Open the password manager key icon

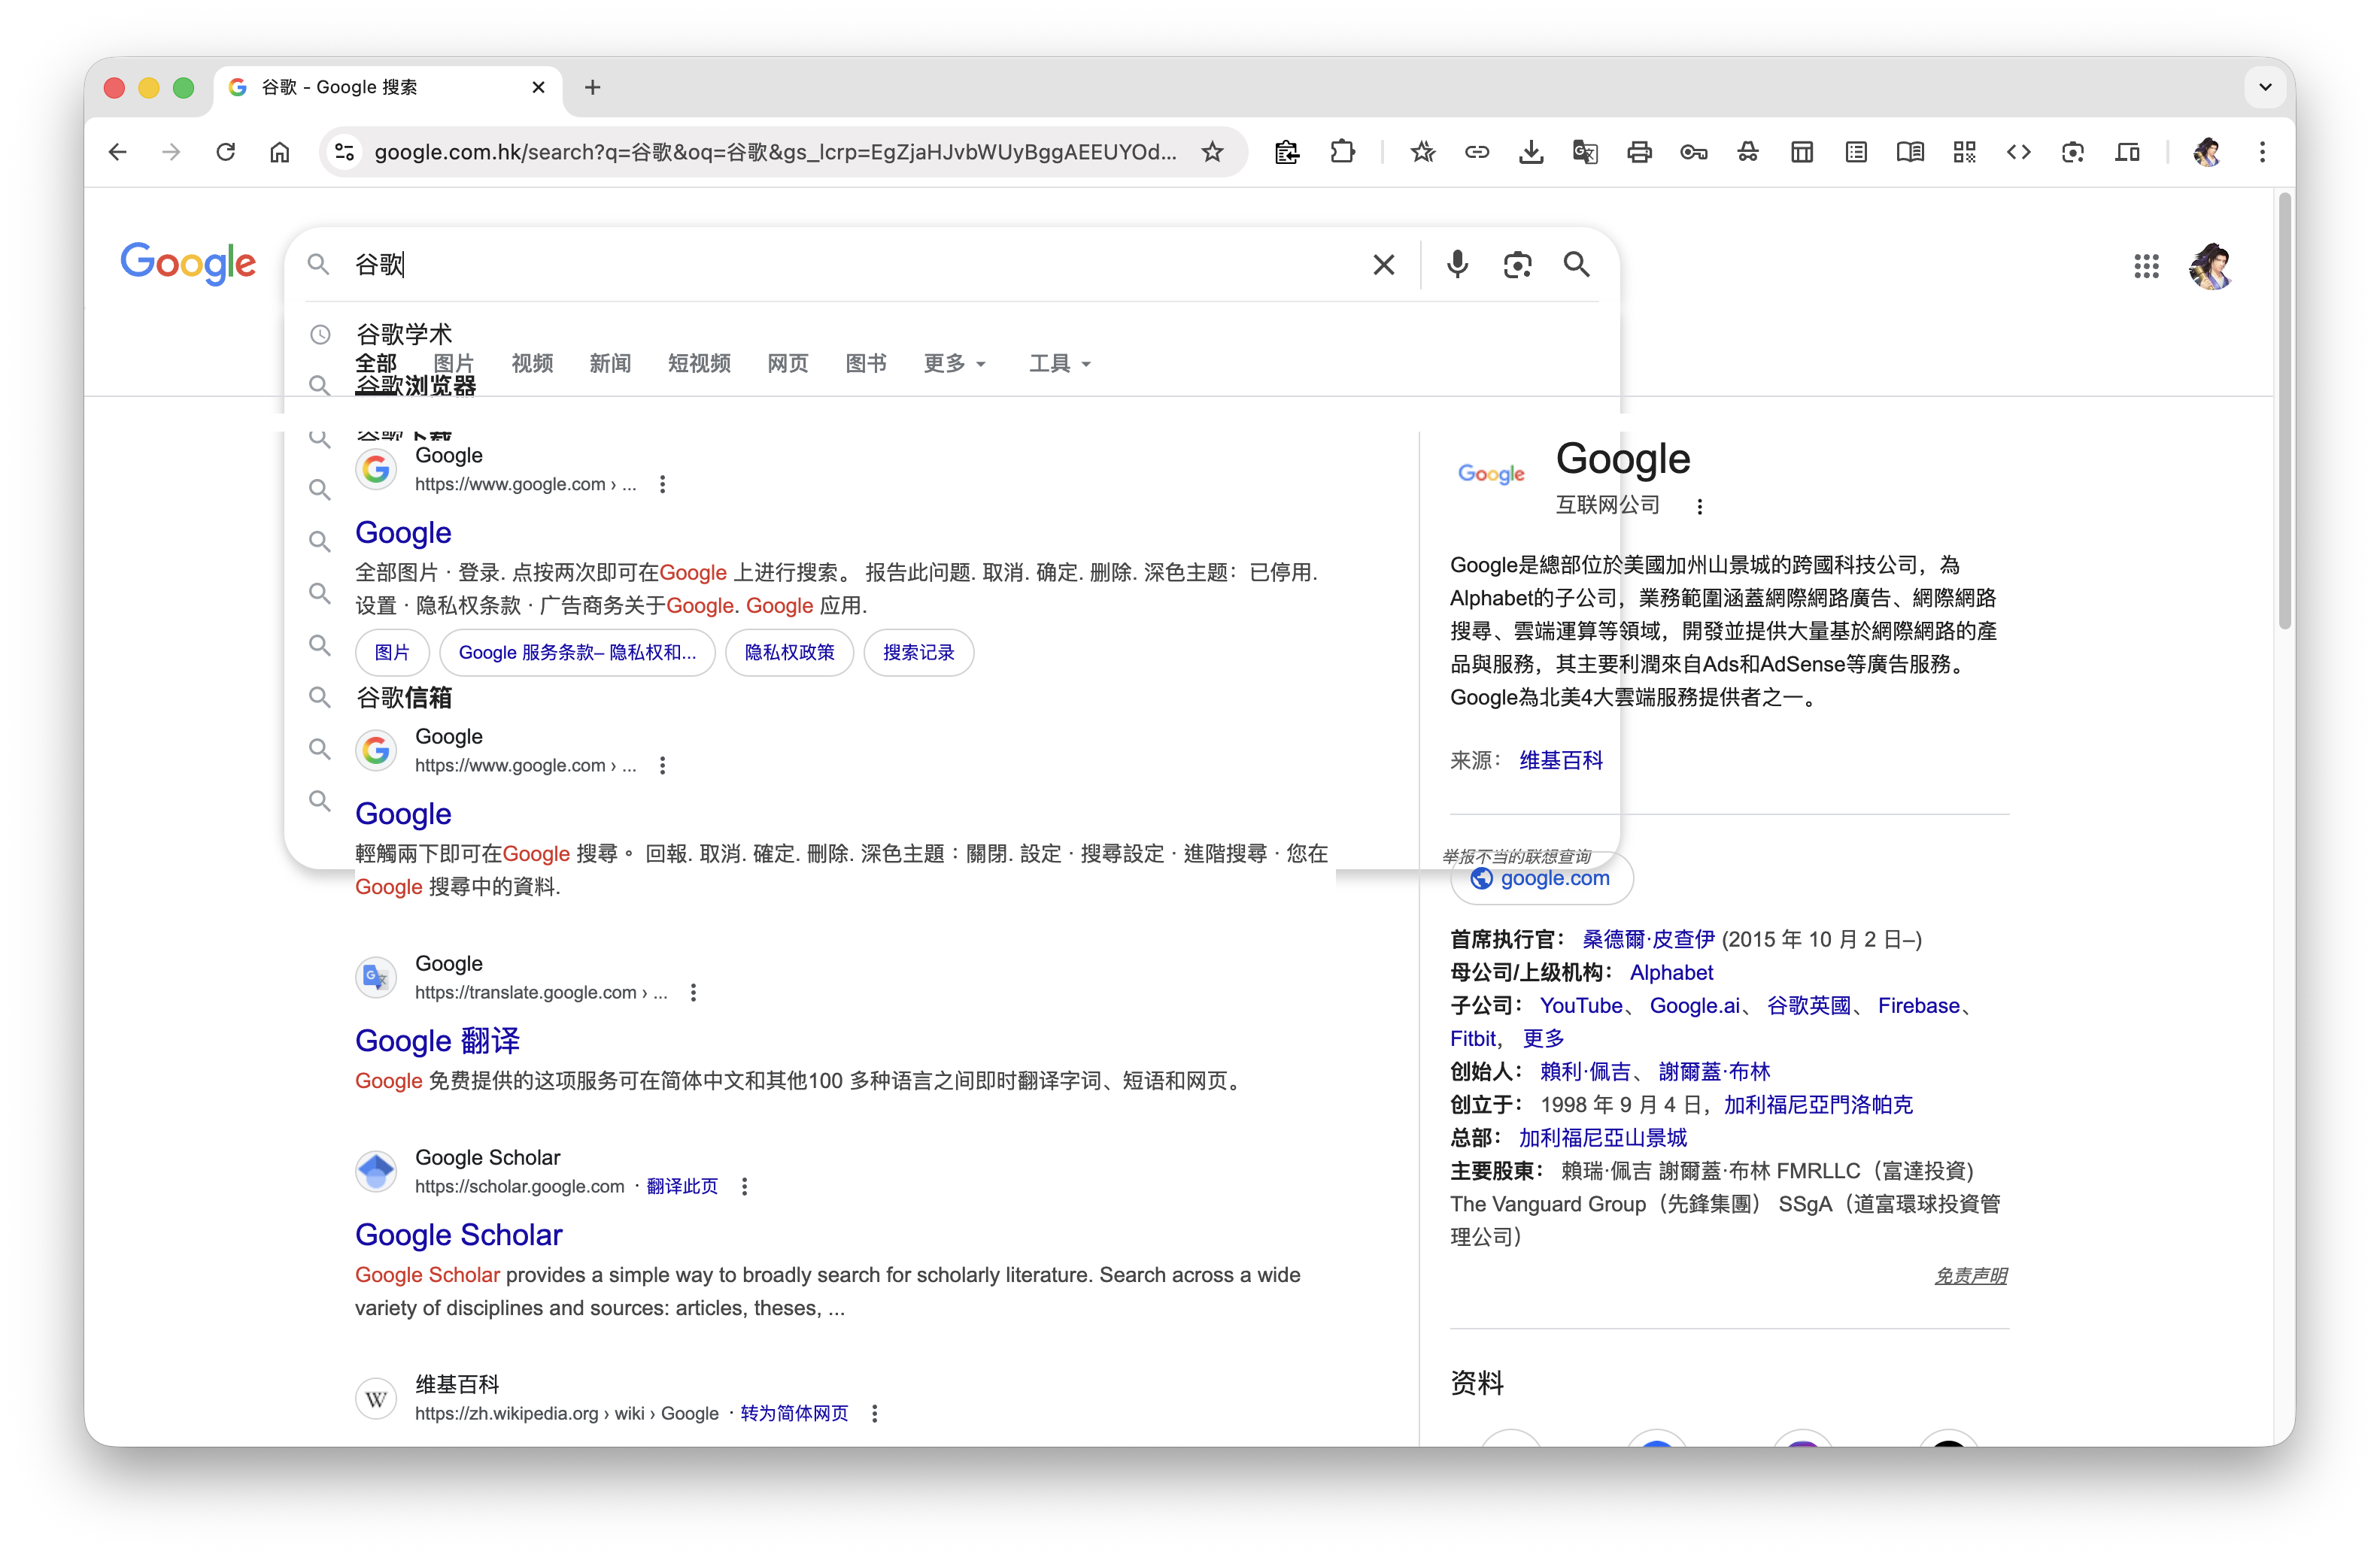[x=1694, y=152]
